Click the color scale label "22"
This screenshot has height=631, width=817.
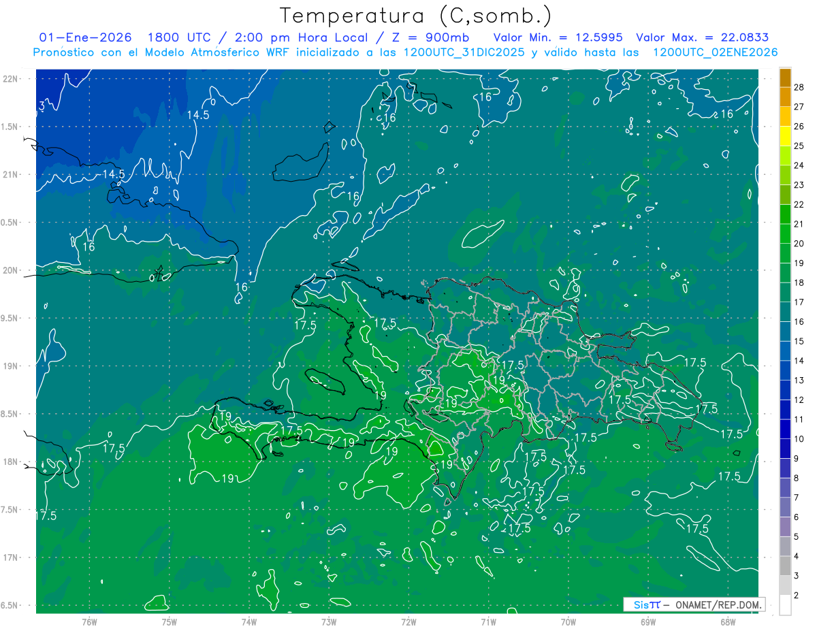pyautogui.click(x=799, y=204)
